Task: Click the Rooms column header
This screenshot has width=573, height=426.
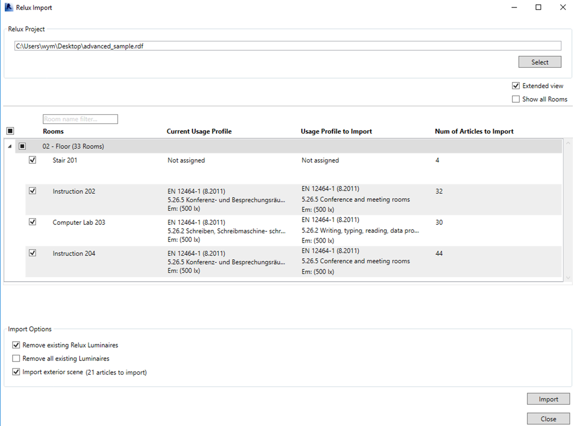Action: pos(53,131)
